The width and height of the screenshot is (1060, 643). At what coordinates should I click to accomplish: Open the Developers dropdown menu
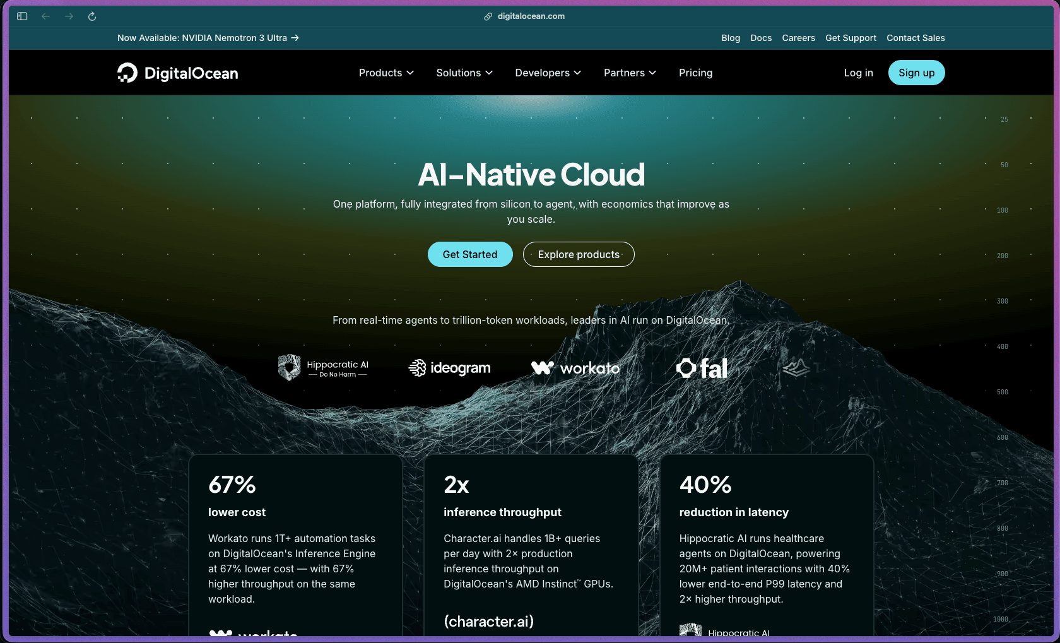tap(548, 73)
